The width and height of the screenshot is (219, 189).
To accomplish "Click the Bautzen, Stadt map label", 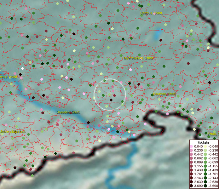I will coord(164,94).
